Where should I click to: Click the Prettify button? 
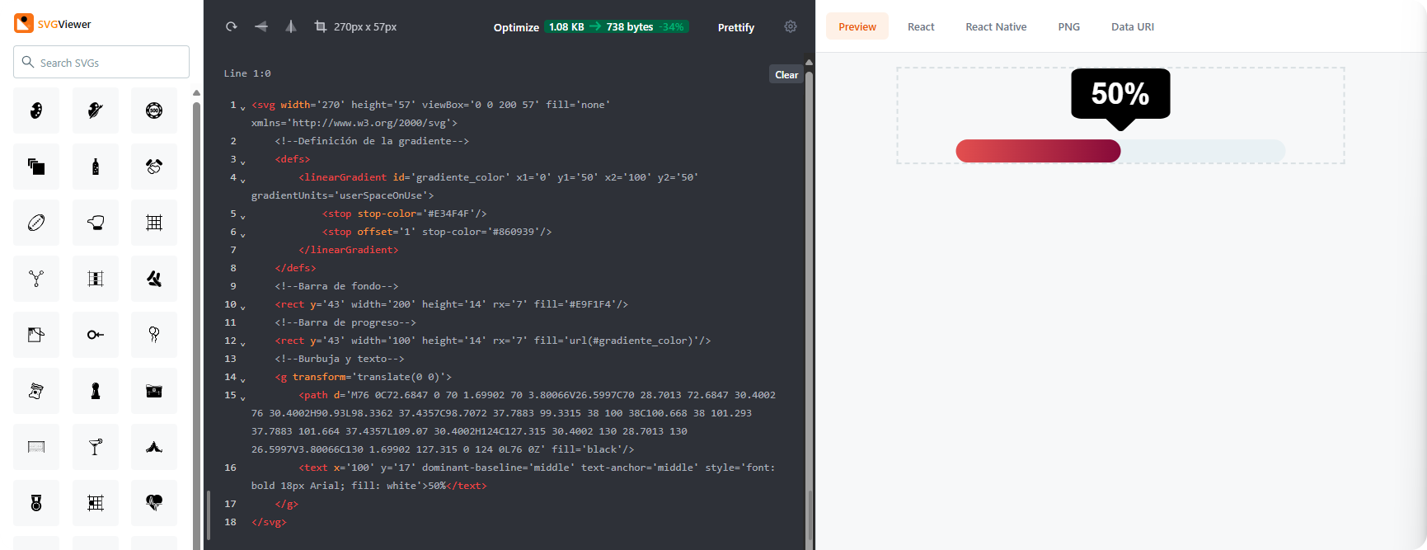pyautogui.click(x=736, y=27)
